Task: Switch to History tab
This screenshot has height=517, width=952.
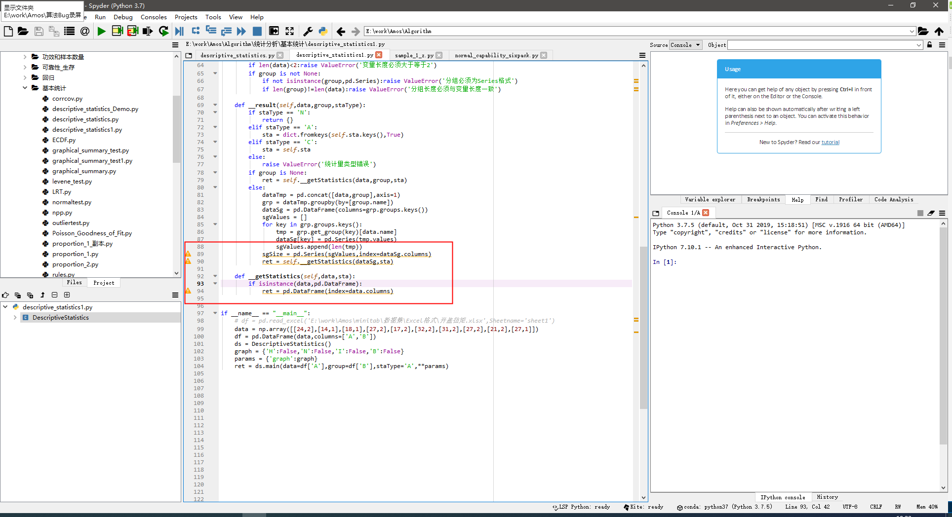Action: coord(828,497)
